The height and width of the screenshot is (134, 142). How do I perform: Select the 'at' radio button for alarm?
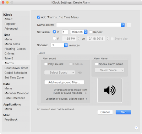54,39
